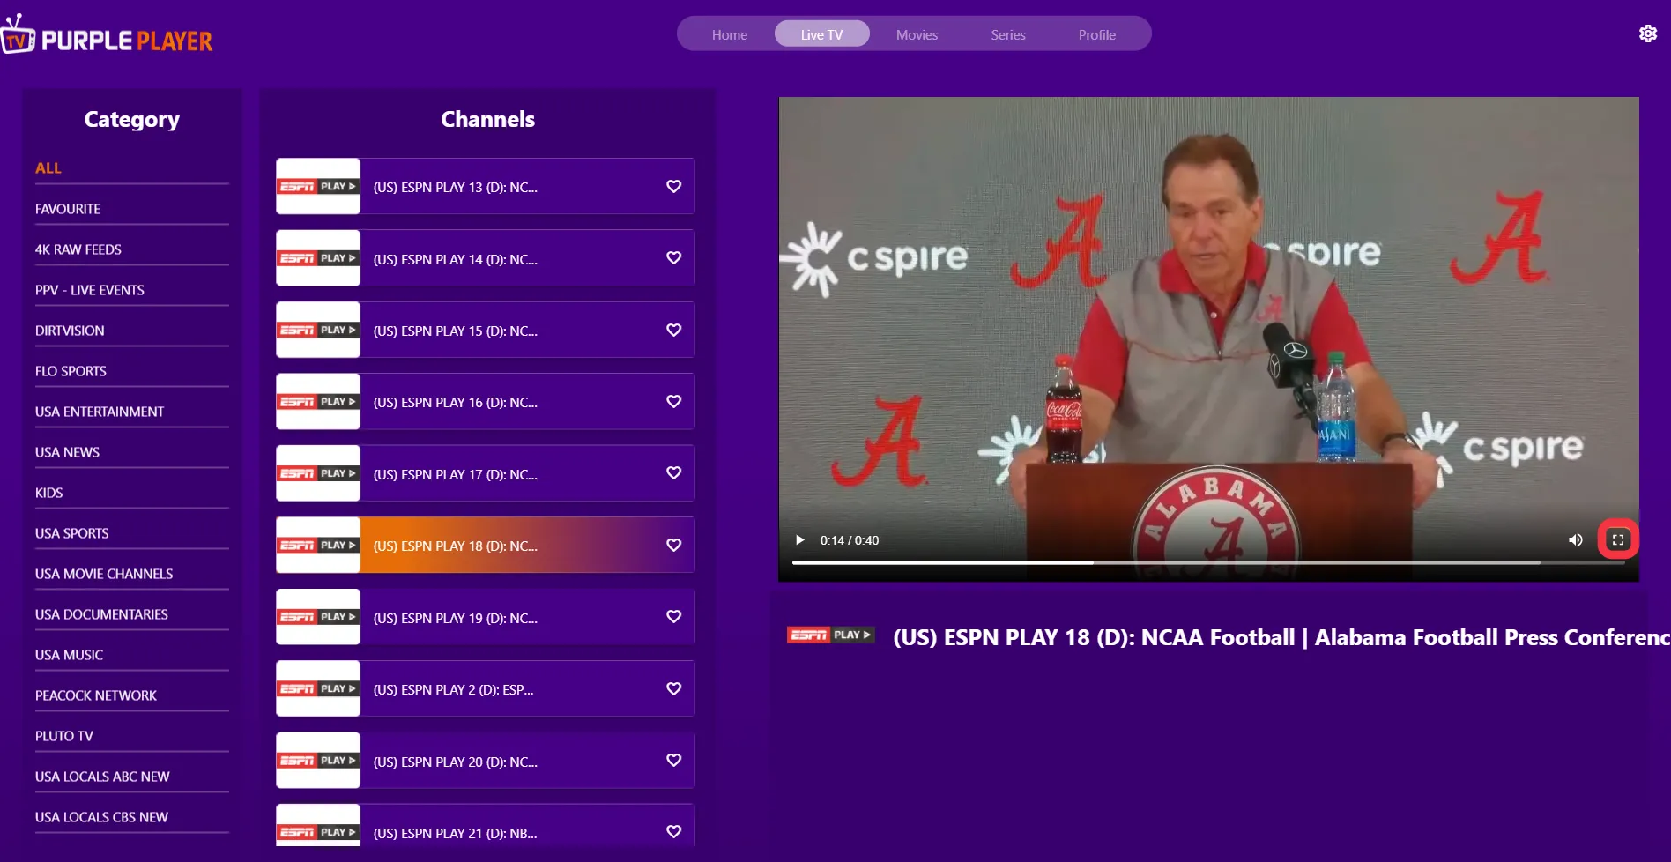Open the Series tab
Screen dimensions: 1671x862
pos(1008,34)
